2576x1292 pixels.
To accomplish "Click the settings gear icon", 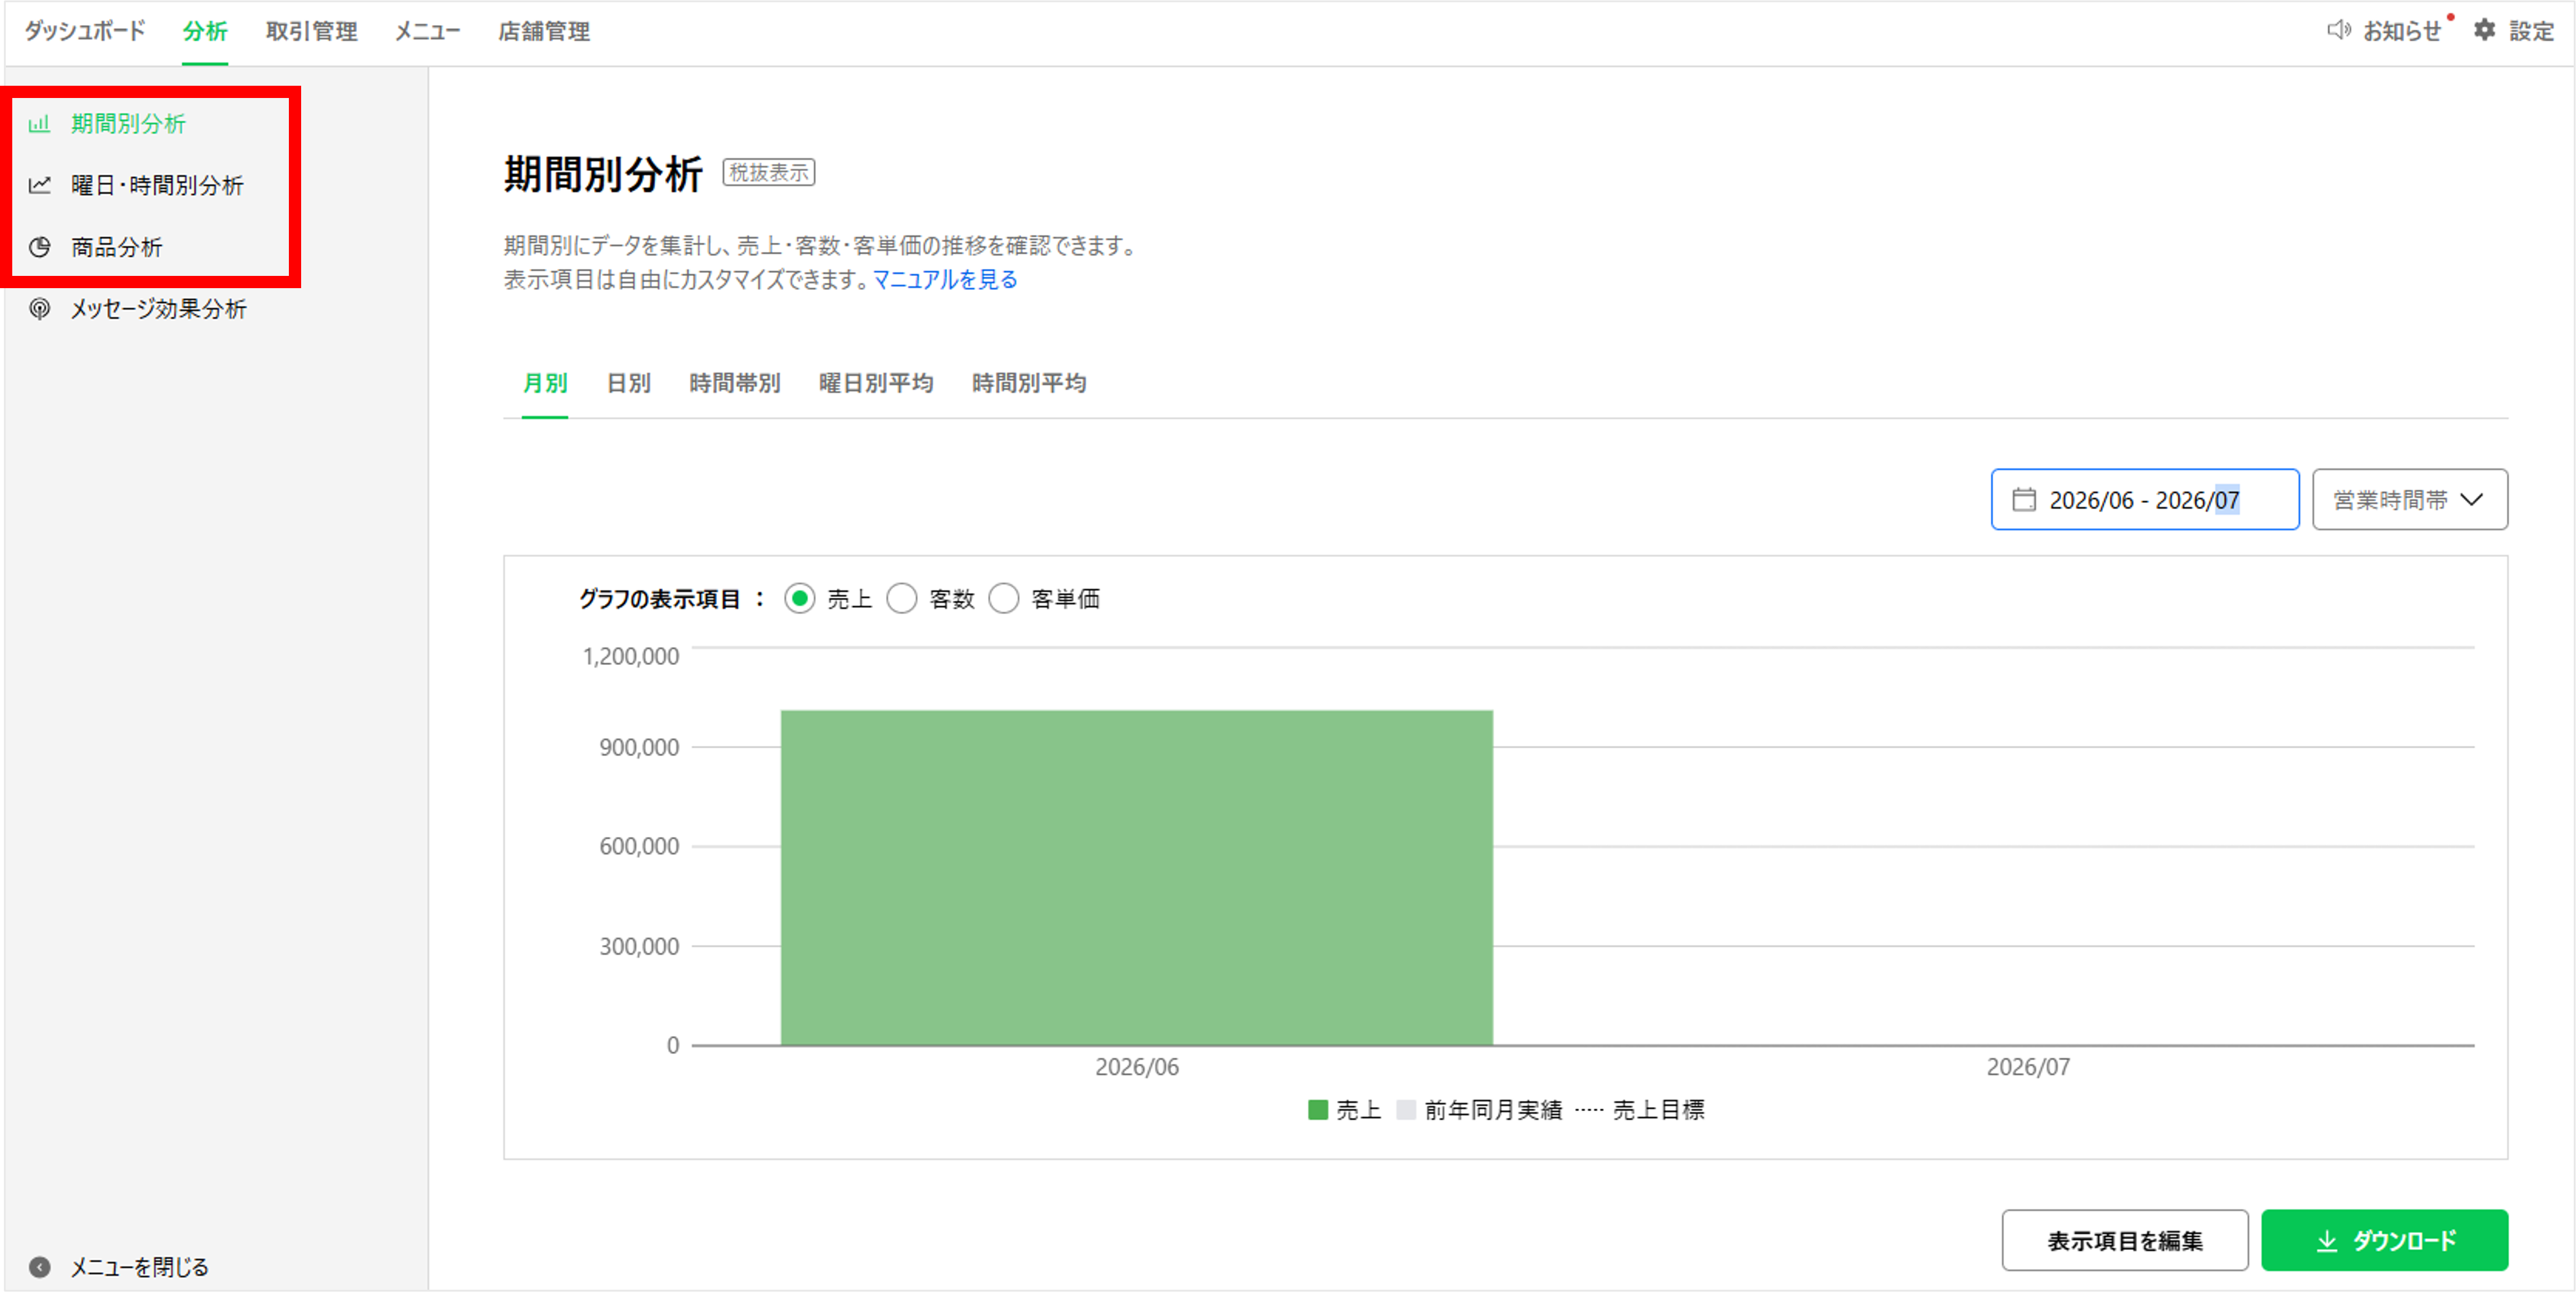I will [x=2484, y=30].
